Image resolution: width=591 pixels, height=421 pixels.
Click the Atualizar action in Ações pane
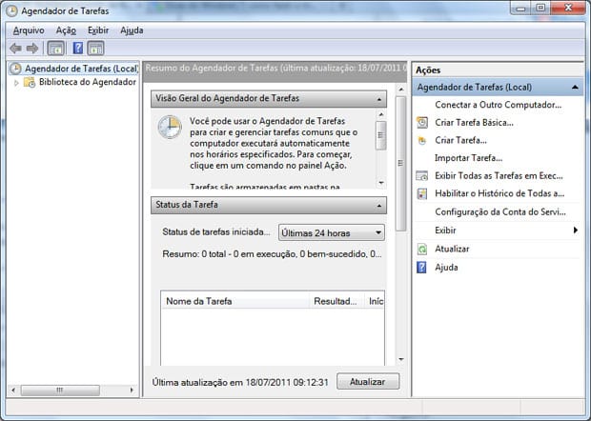pos(452,249)
